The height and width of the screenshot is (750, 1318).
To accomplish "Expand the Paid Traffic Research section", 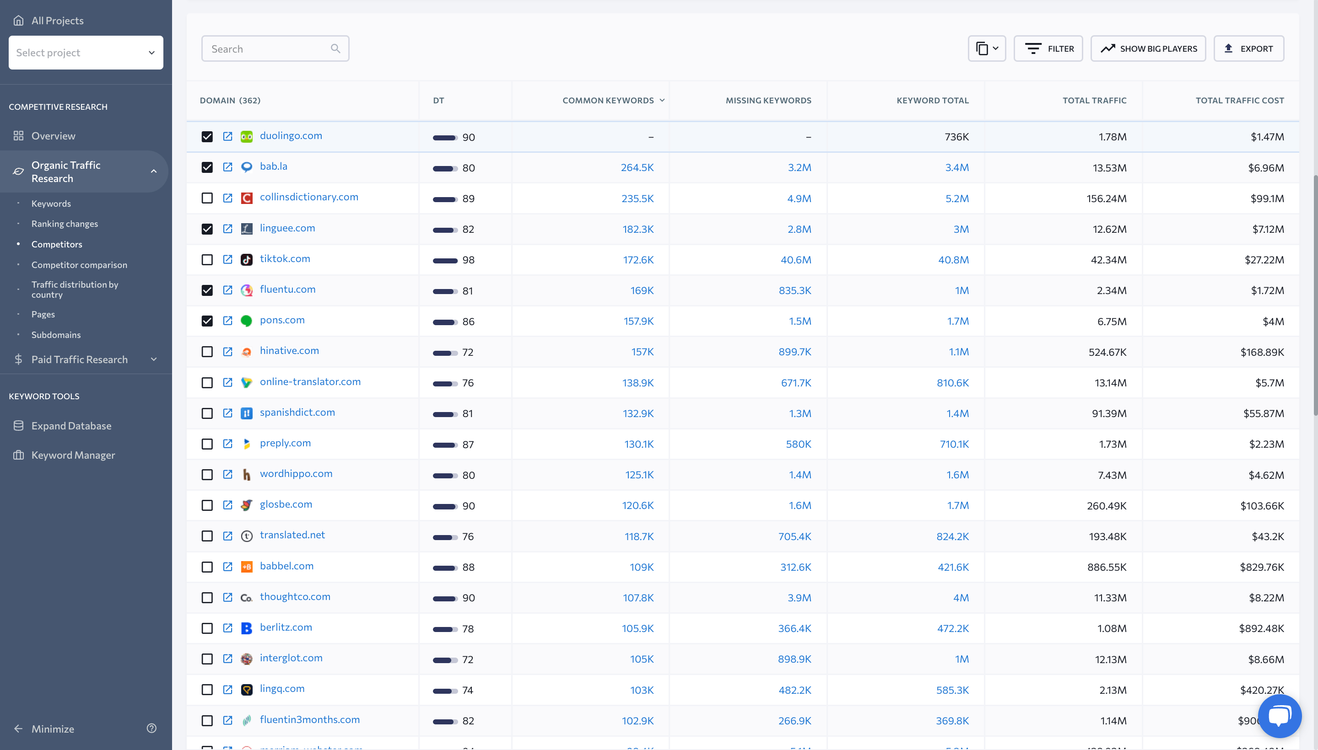I will click(x=154, y=359).
